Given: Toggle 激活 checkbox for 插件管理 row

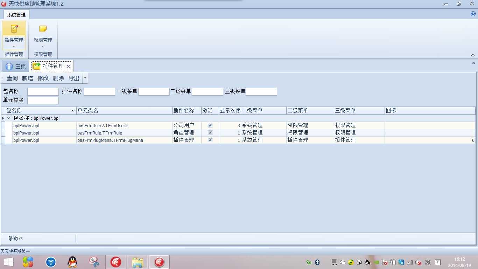Looking at the screenshot, I should click(210, 140).
